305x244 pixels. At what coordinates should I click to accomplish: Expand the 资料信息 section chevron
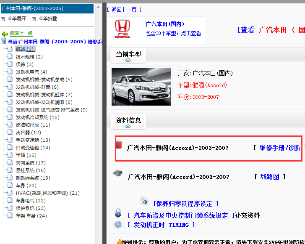click(x=128, y=126)
